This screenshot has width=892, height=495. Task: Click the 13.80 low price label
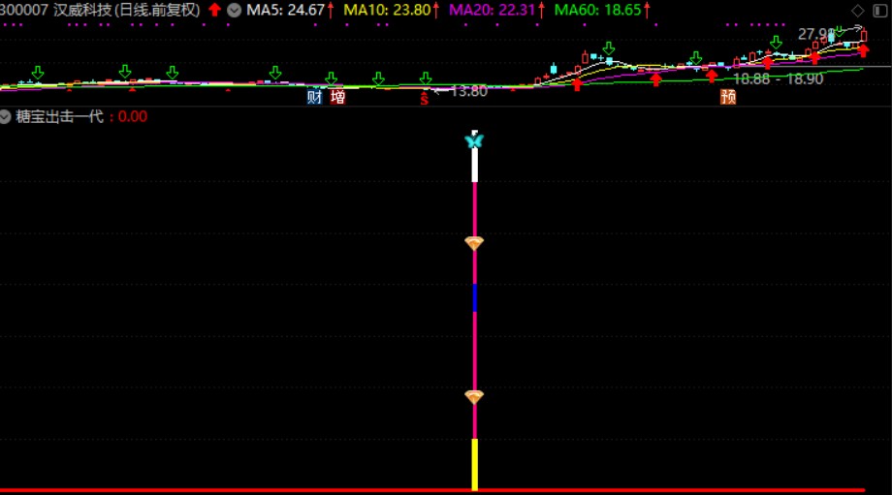[468, 91]
